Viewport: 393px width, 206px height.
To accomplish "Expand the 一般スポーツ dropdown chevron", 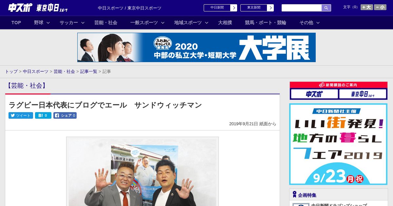I will click(x=163, y=23).
